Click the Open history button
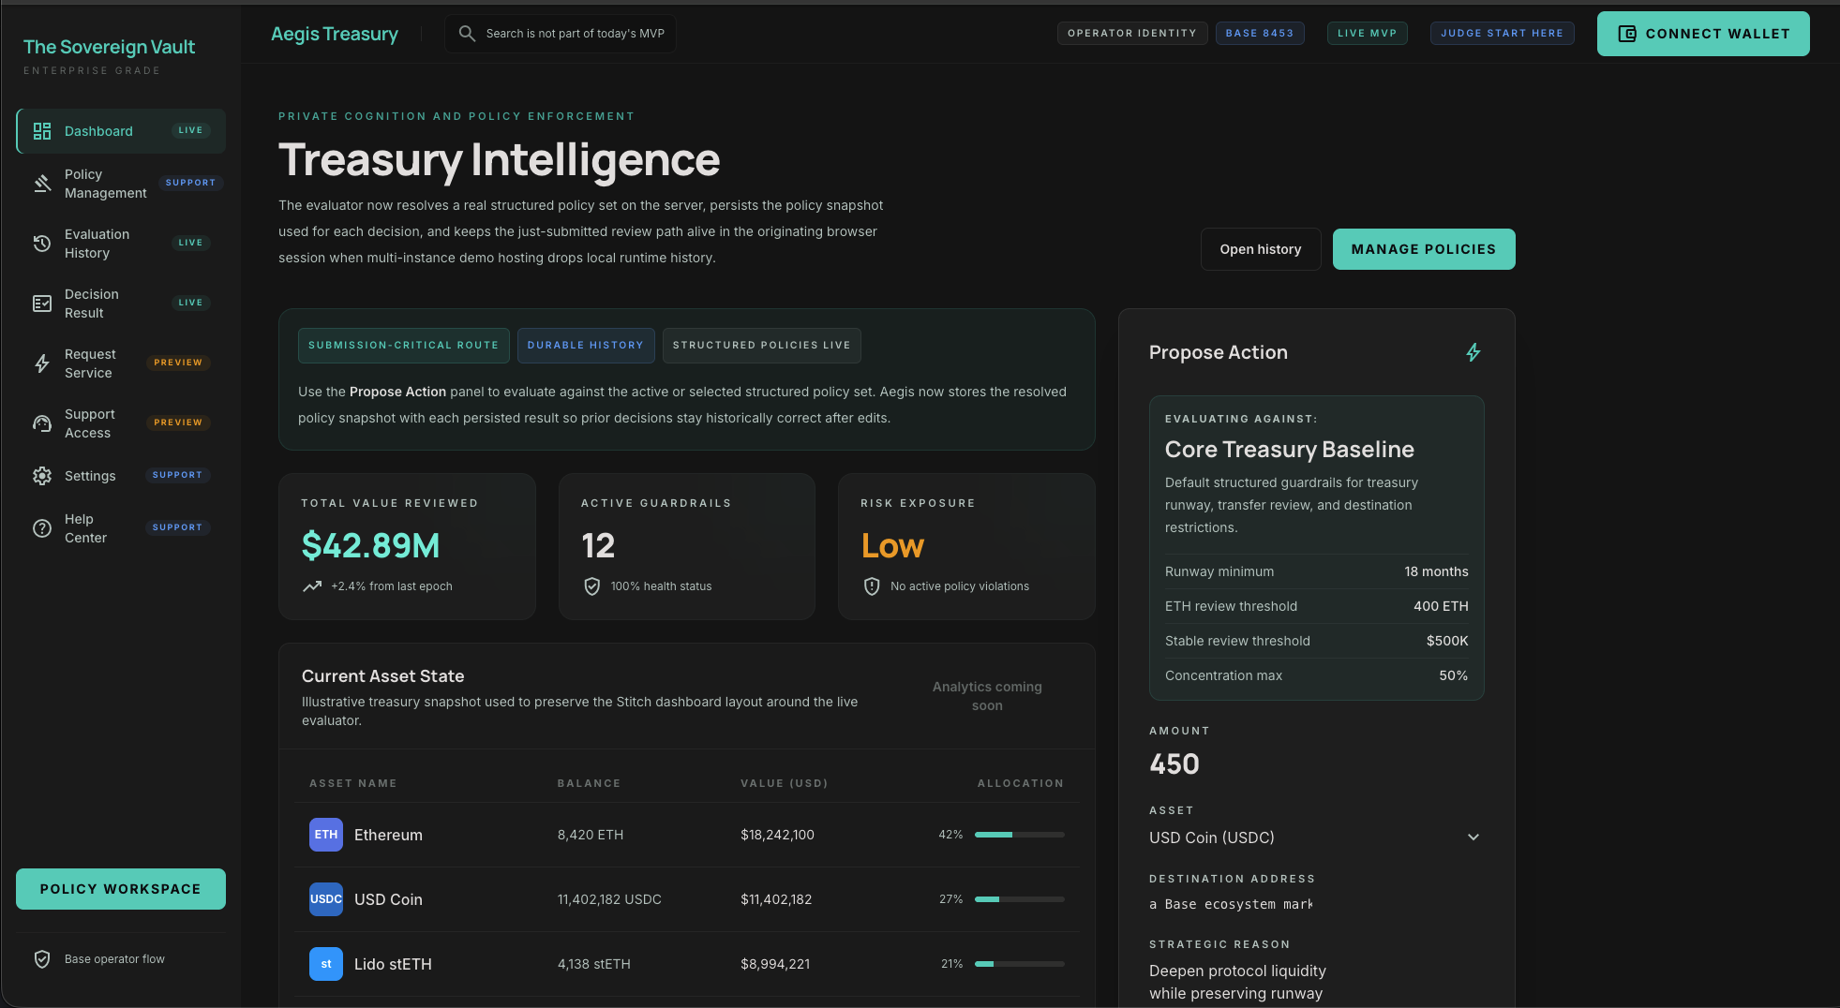The image size is (1840, 1008). (x=1261, y=249)
